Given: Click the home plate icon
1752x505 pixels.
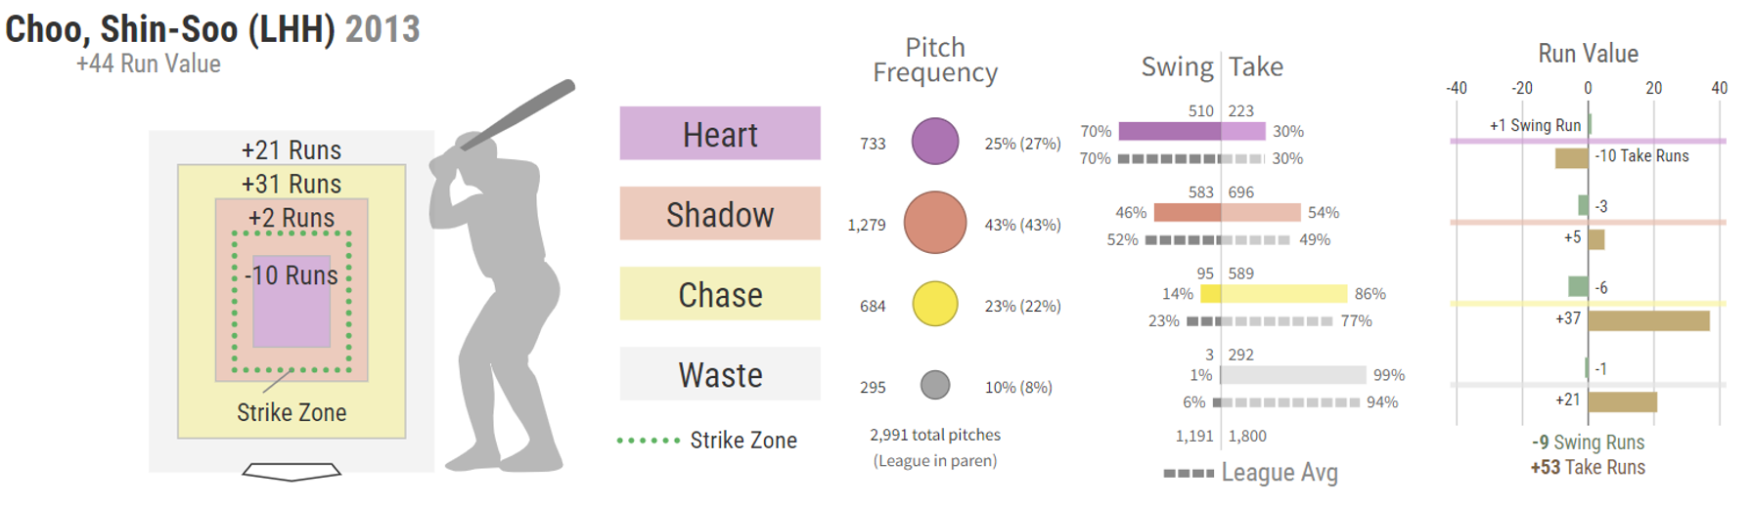Looking at the screenshot, I should pyautogui.click(x=292, y=472).
